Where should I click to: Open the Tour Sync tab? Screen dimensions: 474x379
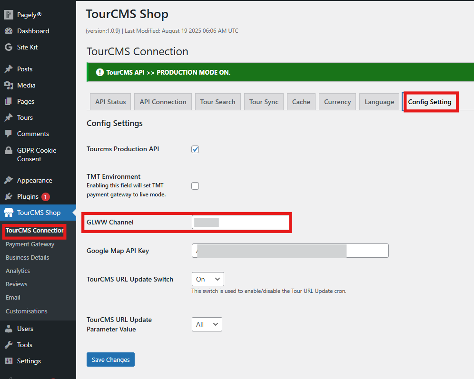point(264,102)
